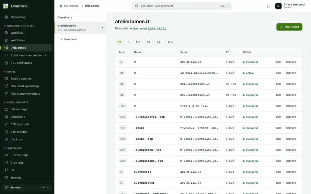Click the 86,400 TTL of ns1 record
Screen dimensions: 311x194
click(x=231, y=84)
